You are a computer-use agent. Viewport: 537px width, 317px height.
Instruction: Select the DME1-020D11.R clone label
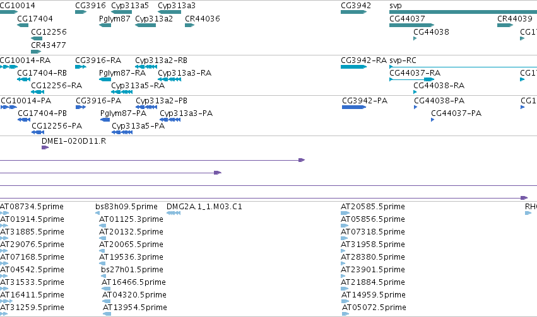coord(74,141)
